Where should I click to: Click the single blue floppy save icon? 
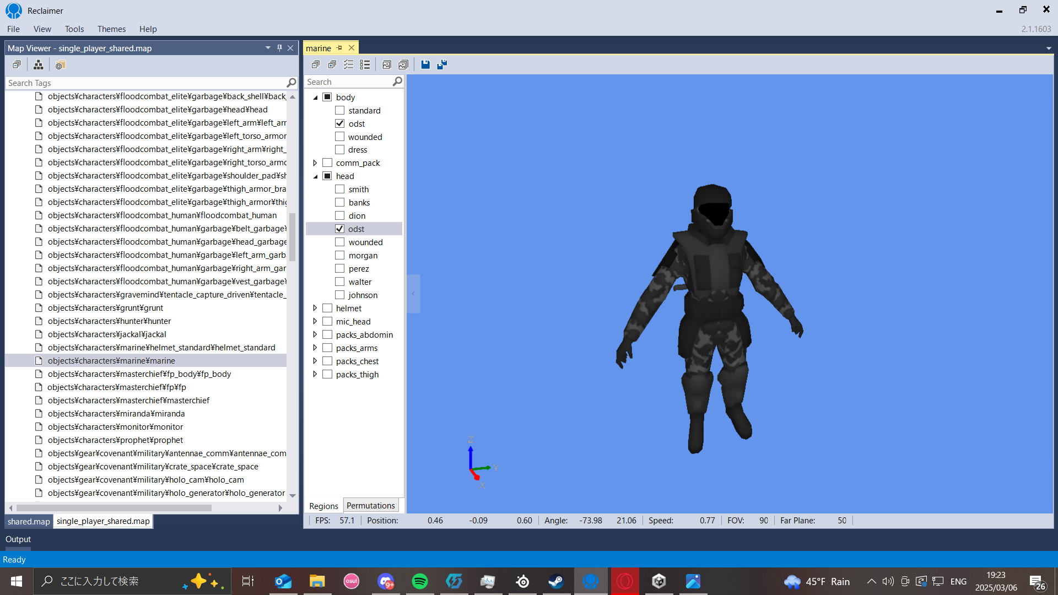coord(425,64)
